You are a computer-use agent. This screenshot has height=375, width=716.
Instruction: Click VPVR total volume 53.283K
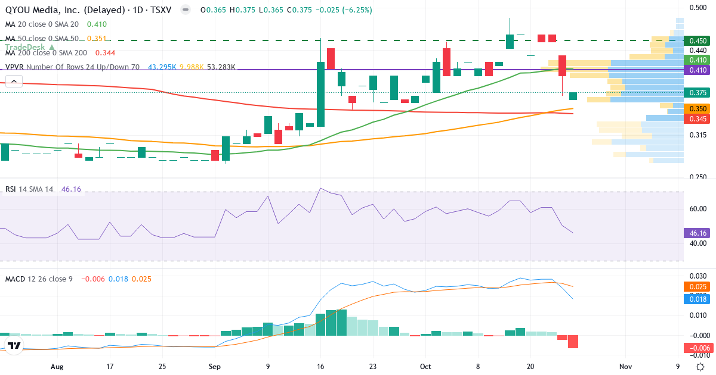point(221,67)
